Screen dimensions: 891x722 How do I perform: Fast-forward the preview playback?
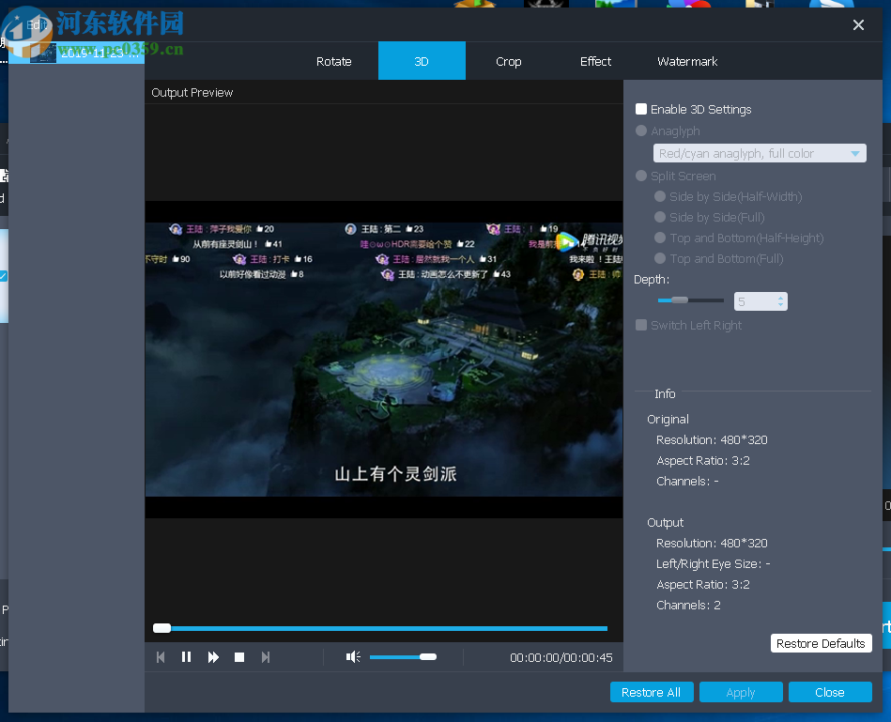tap(212, 656)
